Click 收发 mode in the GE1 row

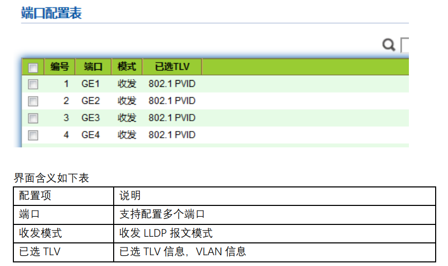(127, 84)
